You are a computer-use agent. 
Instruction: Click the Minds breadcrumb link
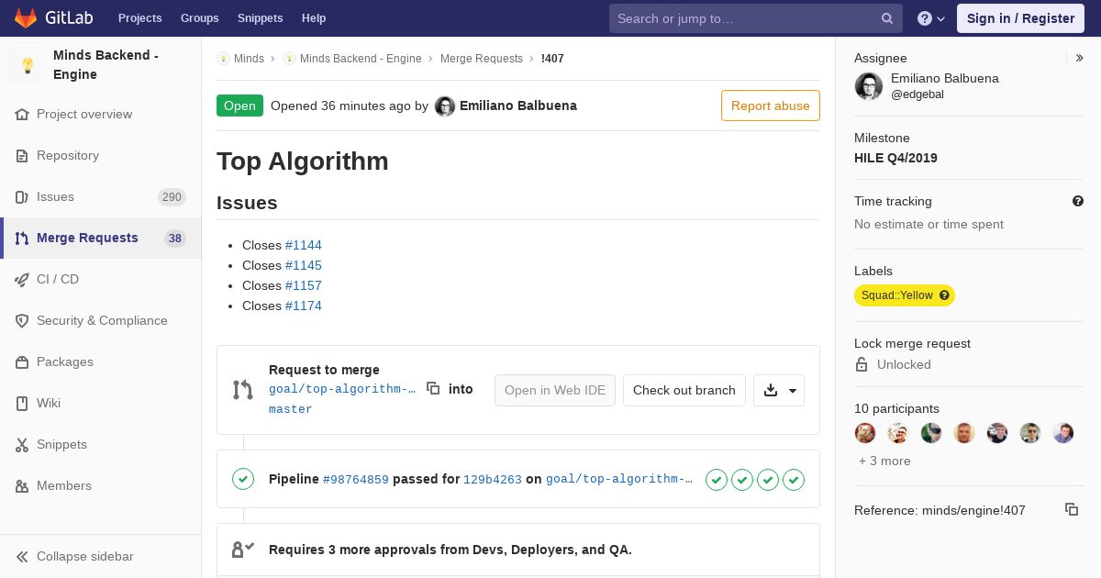pyautogui.click(x=249, y=58)
